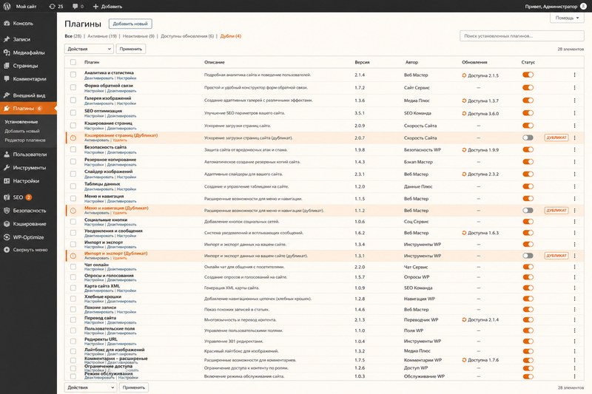Check the box for Форма обратной связи
The image size is (592, 394).
point(73,87)
